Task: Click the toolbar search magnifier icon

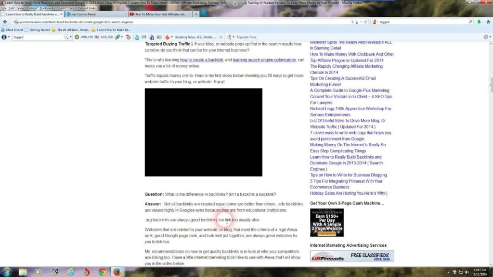Action: [x=66, y=37]
